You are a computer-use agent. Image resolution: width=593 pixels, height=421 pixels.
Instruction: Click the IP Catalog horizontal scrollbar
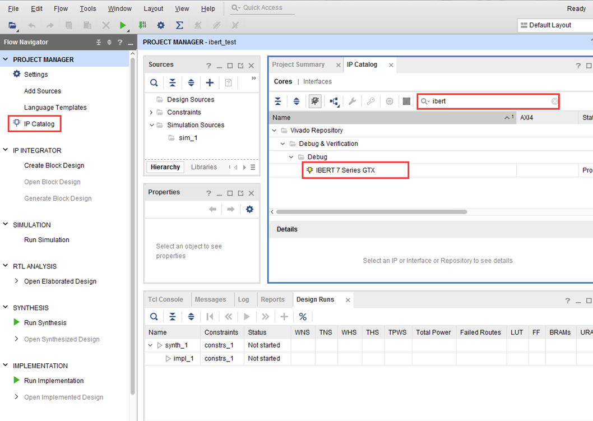[372, 212]
